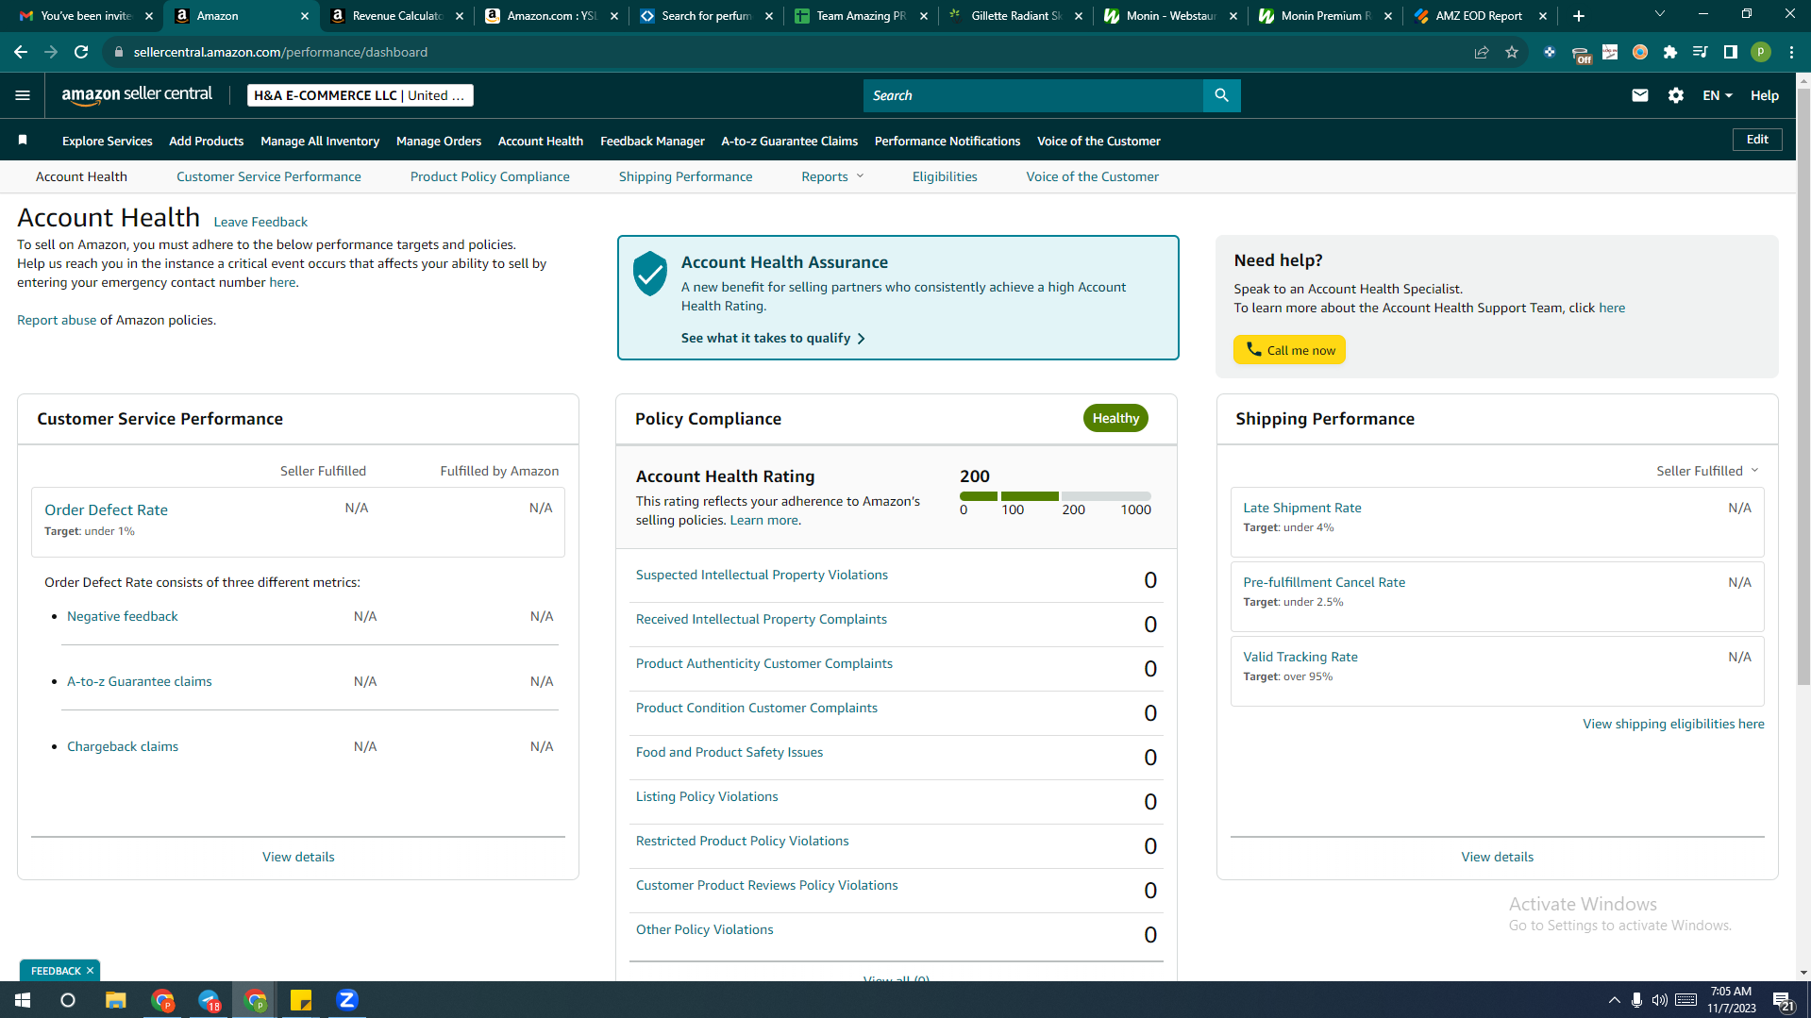1811x1018 pixels.
Task: Expand the Reports dropdown
Action: click(x=832, y=176)
